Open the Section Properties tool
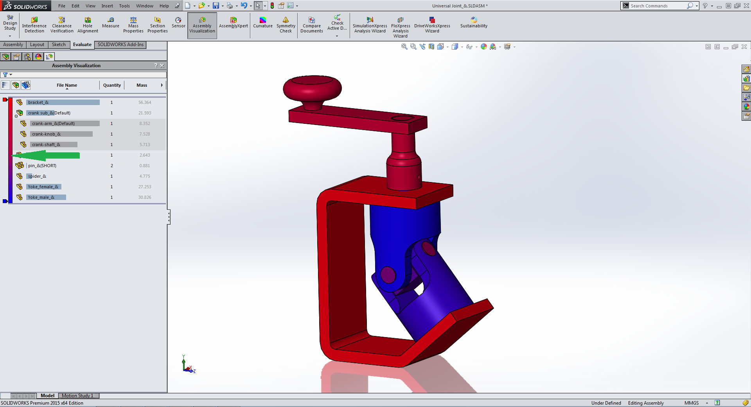The image size is (751, 407). 158,25
